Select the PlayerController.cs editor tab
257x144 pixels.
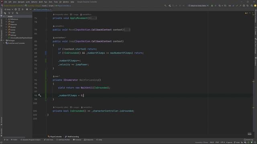point(43,10)
